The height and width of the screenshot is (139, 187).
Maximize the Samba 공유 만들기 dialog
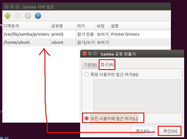tap(95, 54)
